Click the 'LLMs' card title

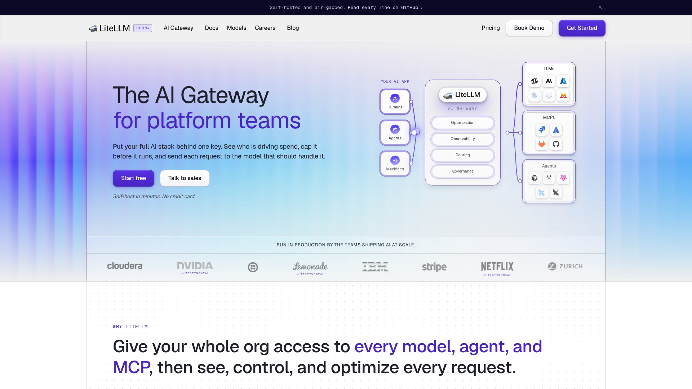point(549,69)
